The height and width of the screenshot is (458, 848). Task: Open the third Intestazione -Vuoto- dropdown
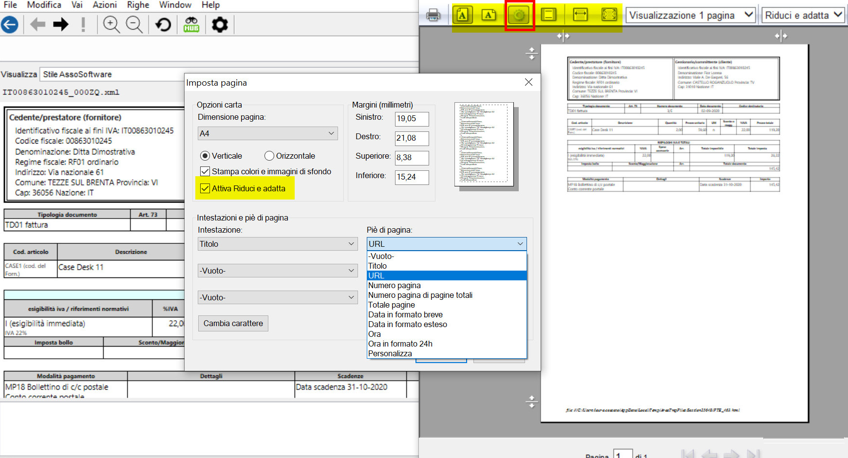pyautogui.click(x=278, y=297)
